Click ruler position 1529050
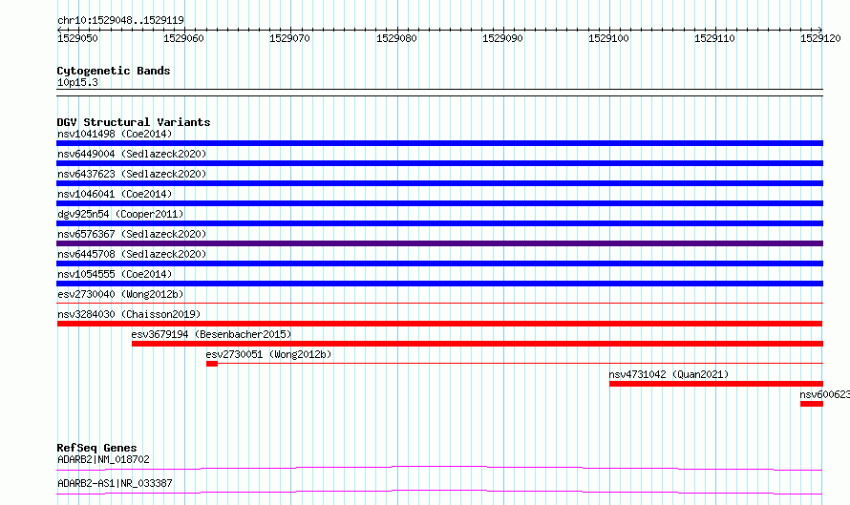Image resolution: width=850 pixels, height=505 pixels. [77, 38]
